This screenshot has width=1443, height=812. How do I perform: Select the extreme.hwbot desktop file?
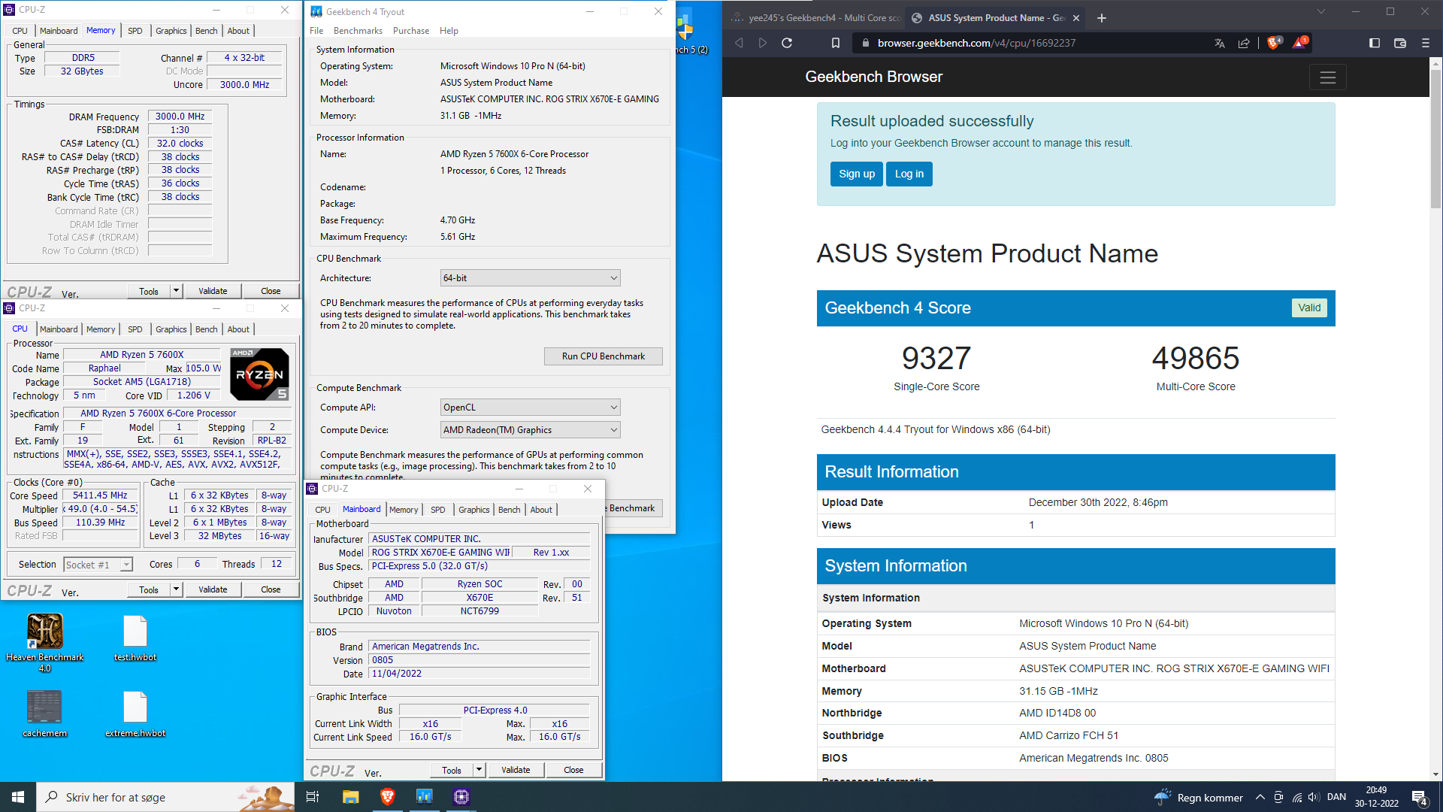point(135,714)
